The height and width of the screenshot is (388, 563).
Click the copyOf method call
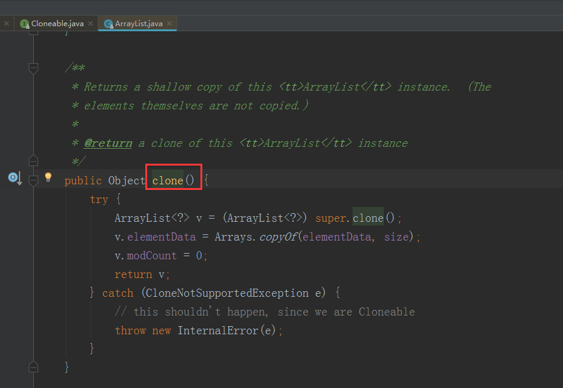[278, 237]
